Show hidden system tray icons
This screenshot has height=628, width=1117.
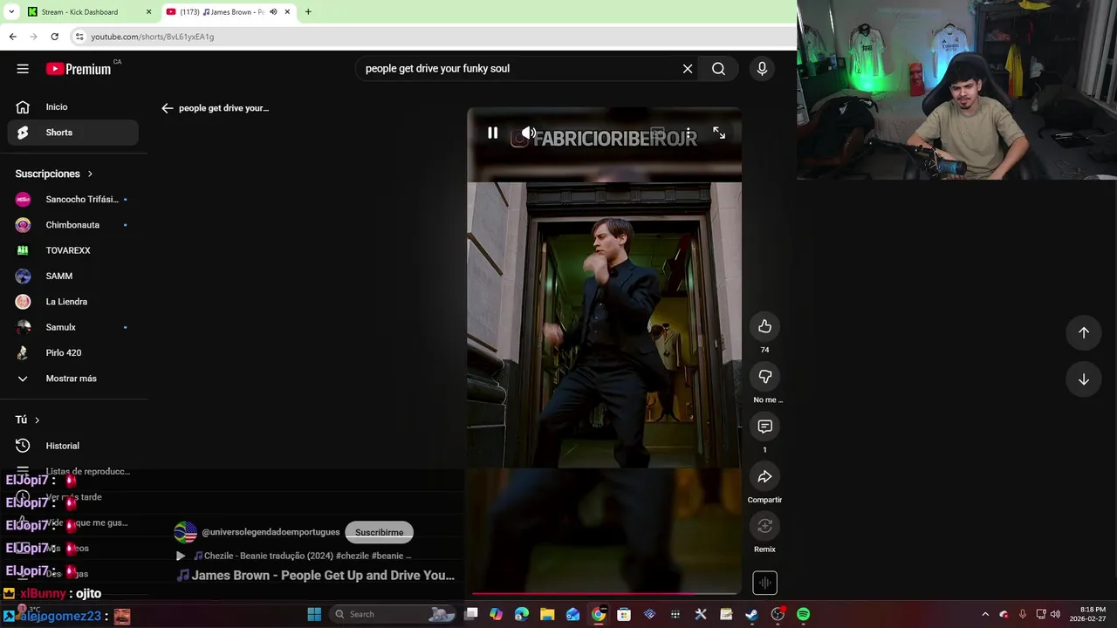pos(985,614)
